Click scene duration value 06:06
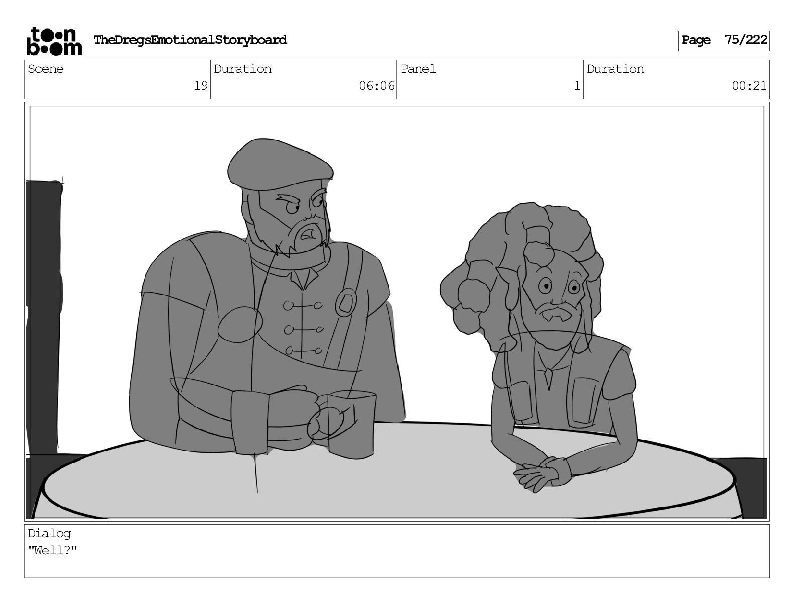 tap(377, 86)
